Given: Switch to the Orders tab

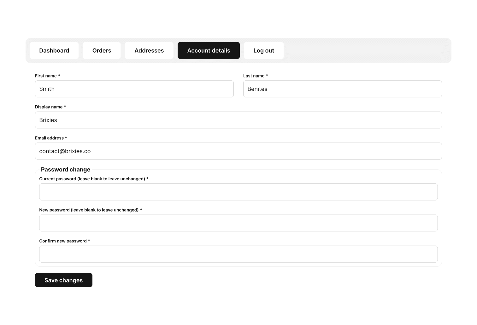Looking at the screenshot, I should (102, 50).
